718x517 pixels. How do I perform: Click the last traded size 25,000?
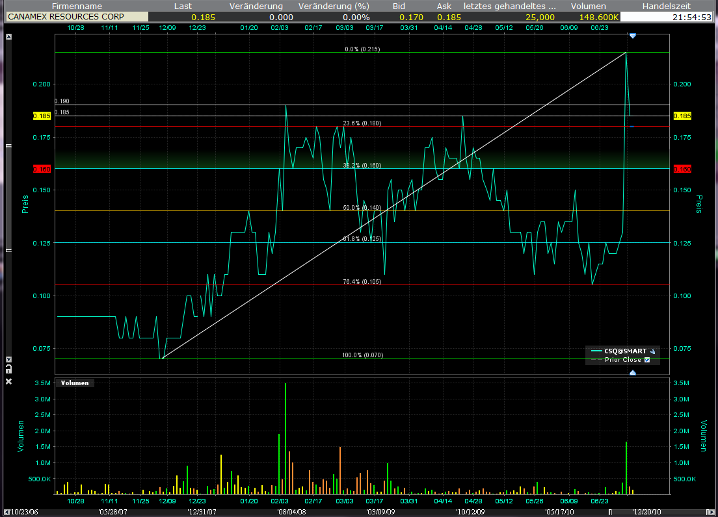[x=540, y=17]
